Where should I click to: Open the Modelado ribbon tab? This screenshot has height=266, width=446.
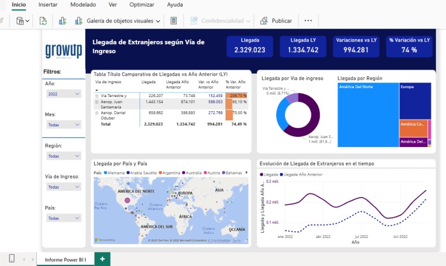(83, 5)
